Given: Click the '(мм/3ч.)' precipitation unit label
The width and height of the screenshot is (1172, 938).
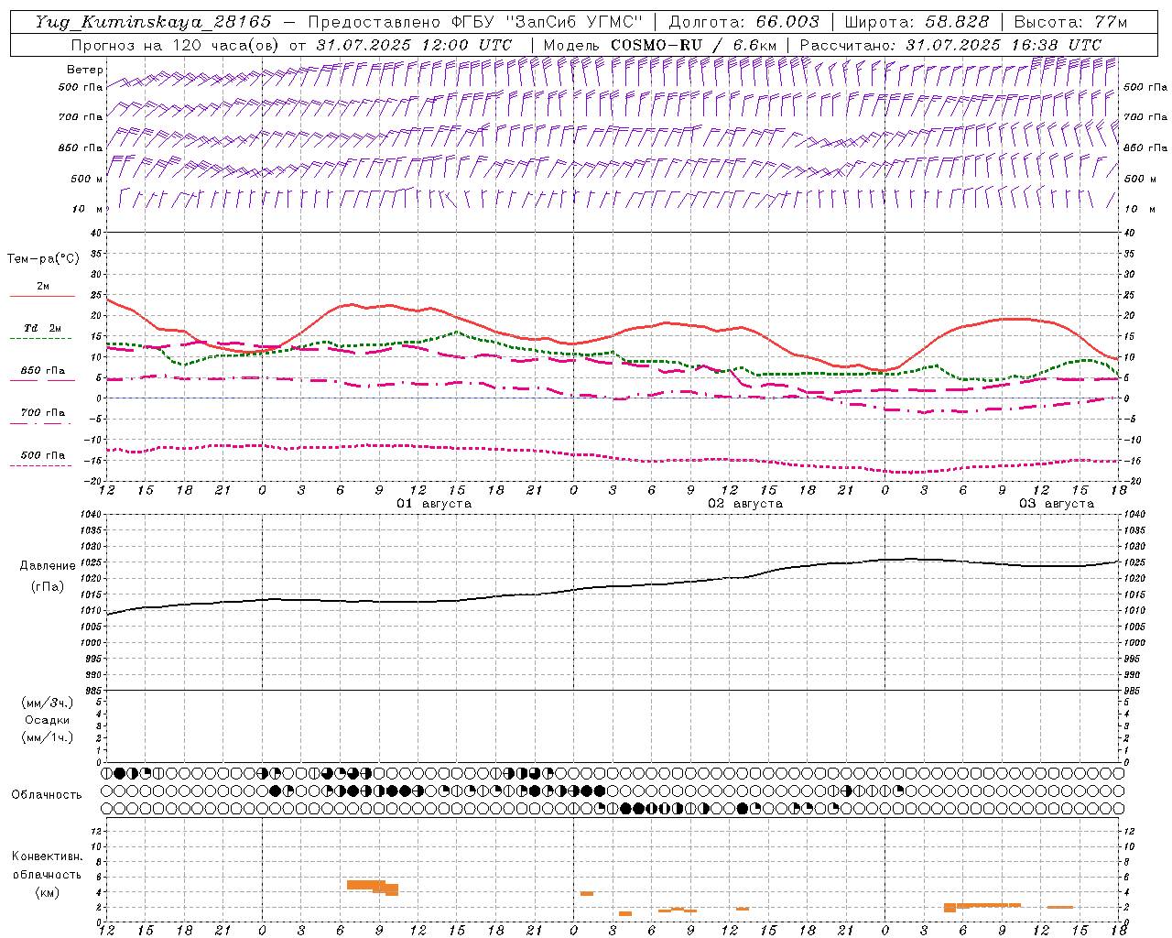Looking at the screenshot, I should point(48,703).
